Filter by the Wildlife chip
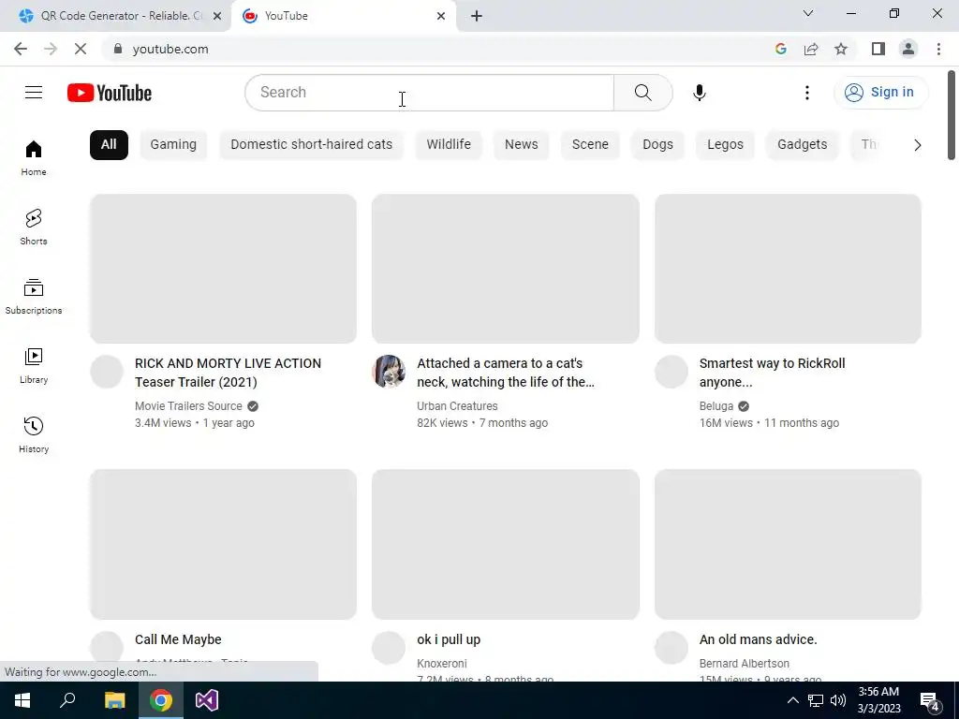The height and width of the screenshot is (719, 959). pyautogui.click(x=449, y=145)
